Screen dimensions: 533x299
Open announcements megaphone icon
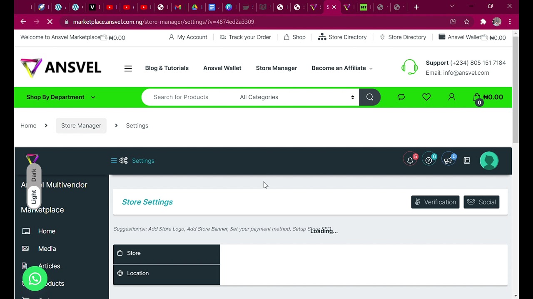point(448,160)
